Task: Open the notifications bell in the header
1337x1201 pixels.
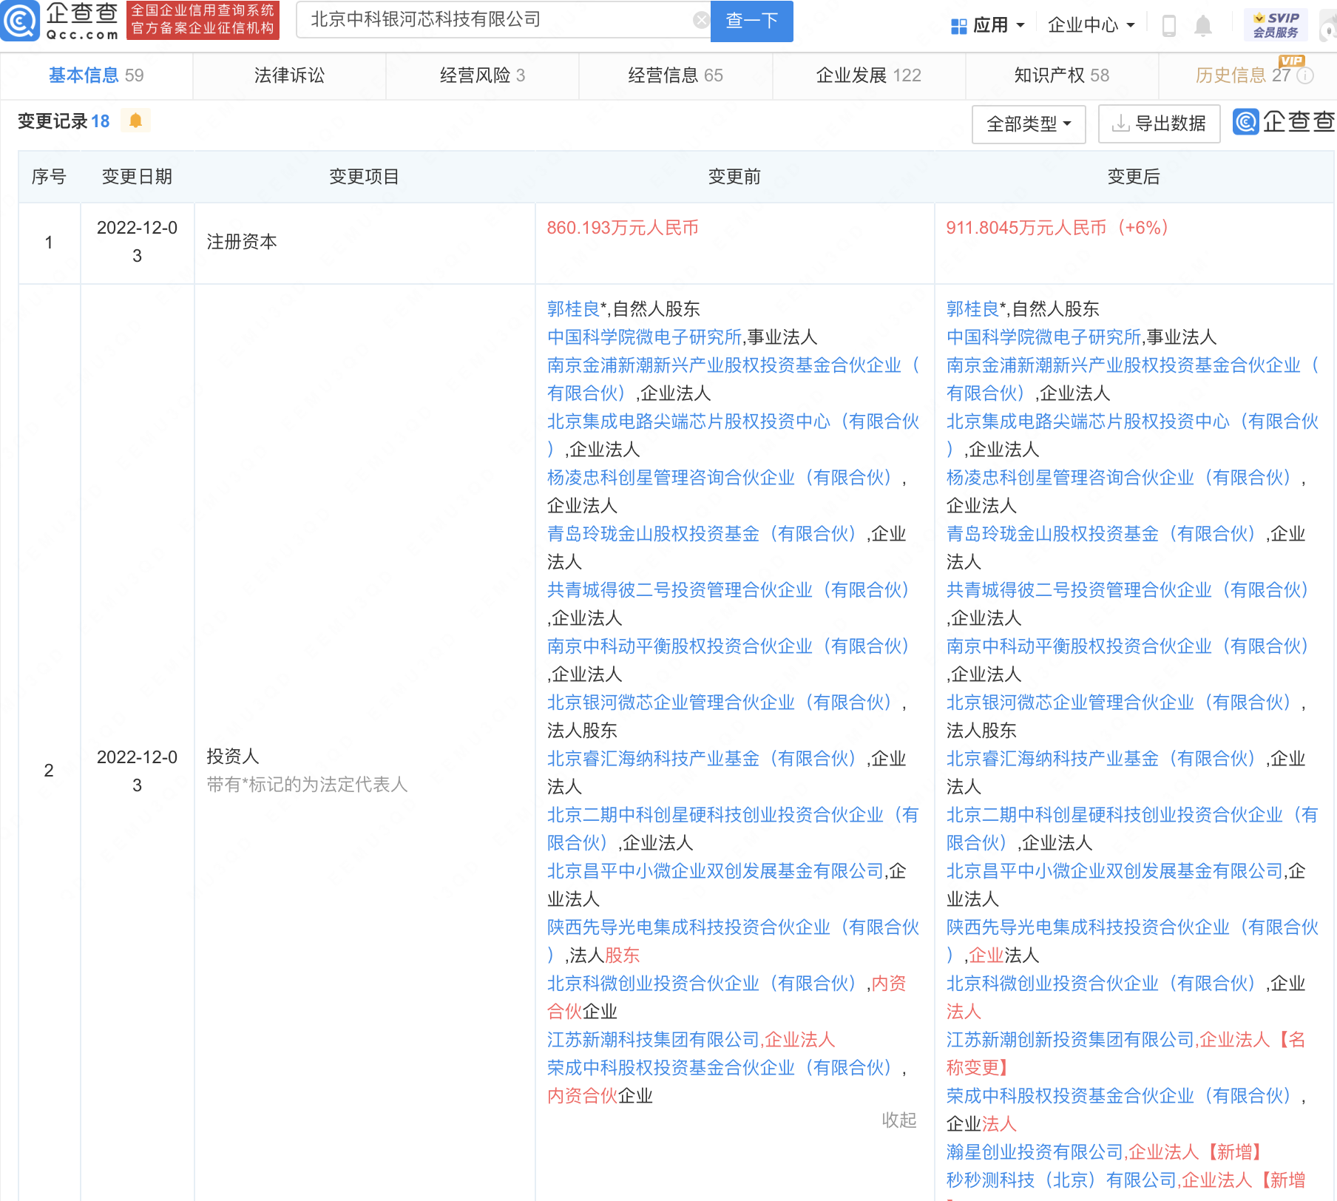Action: click(x=1203, y=26)
